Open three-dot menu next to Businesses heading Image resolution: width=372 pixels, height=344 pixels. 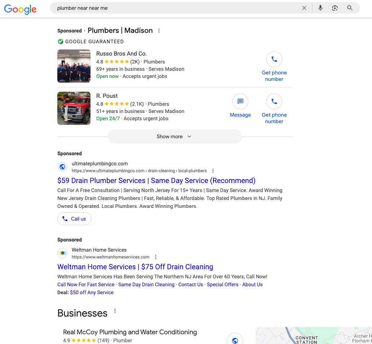pos(115,311)
